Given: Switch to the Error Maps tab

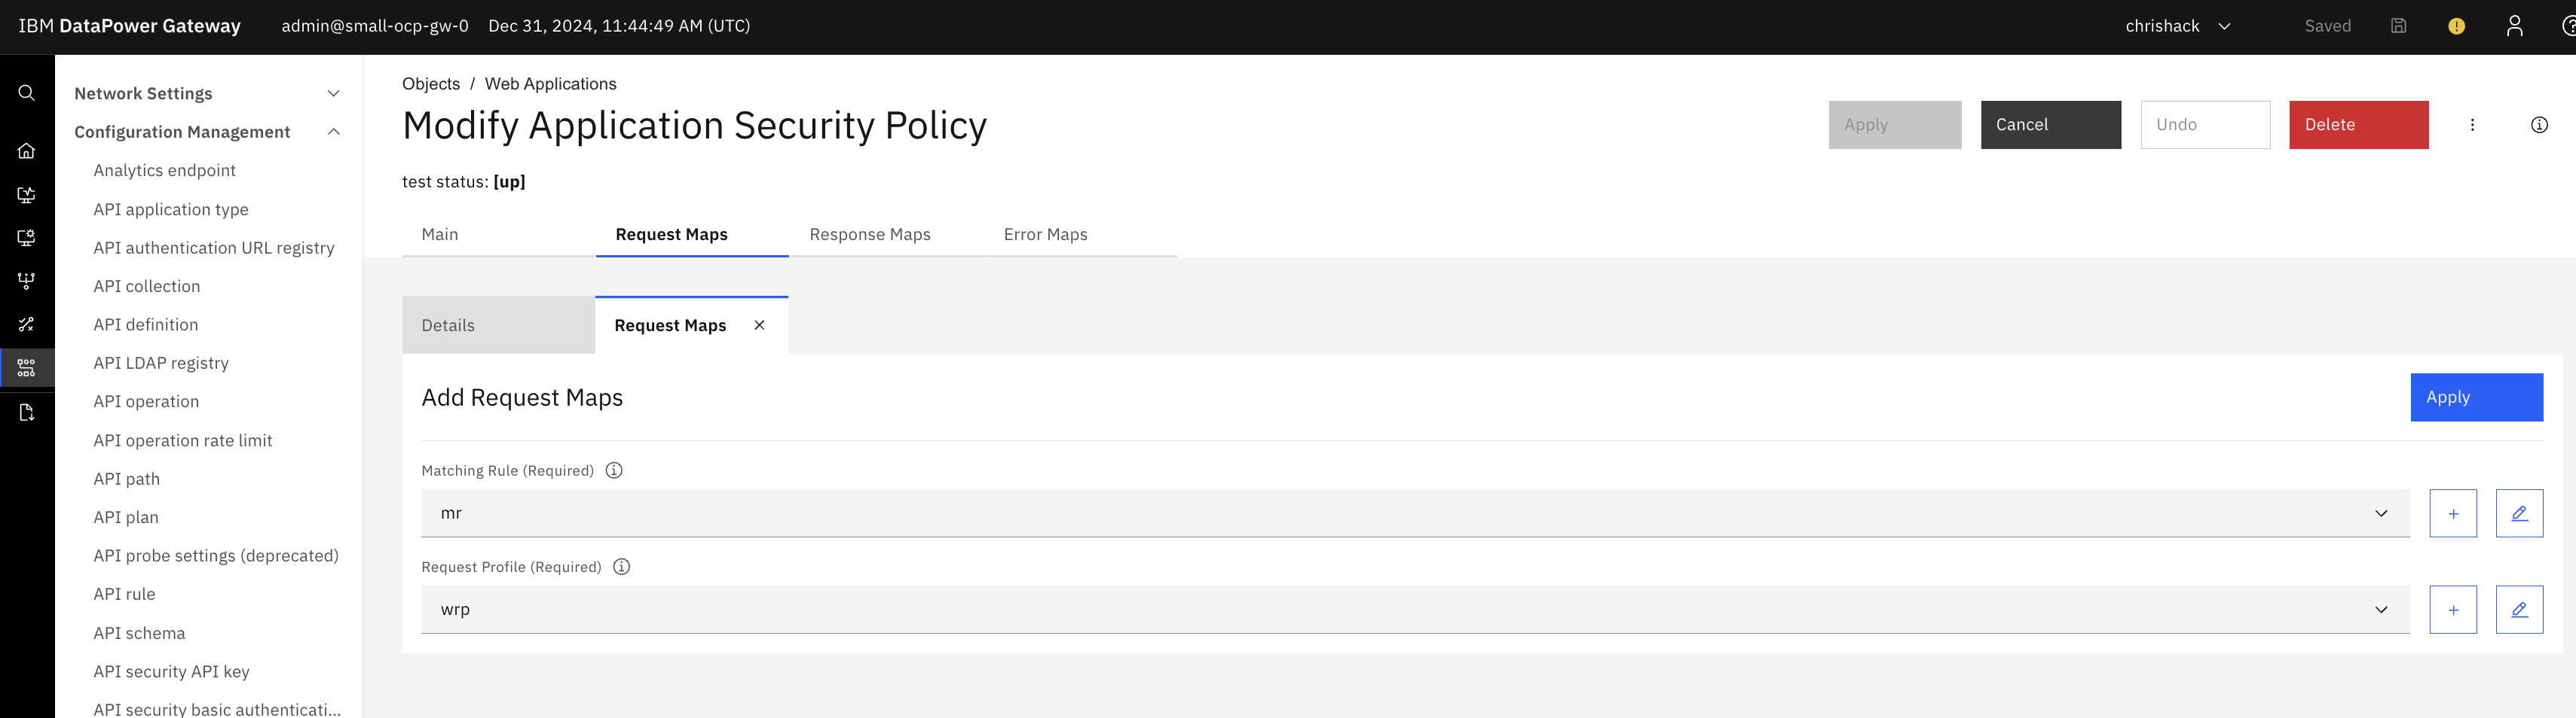Looking at the screenshot, I should pyautogui.click(x=1045, y=235).
